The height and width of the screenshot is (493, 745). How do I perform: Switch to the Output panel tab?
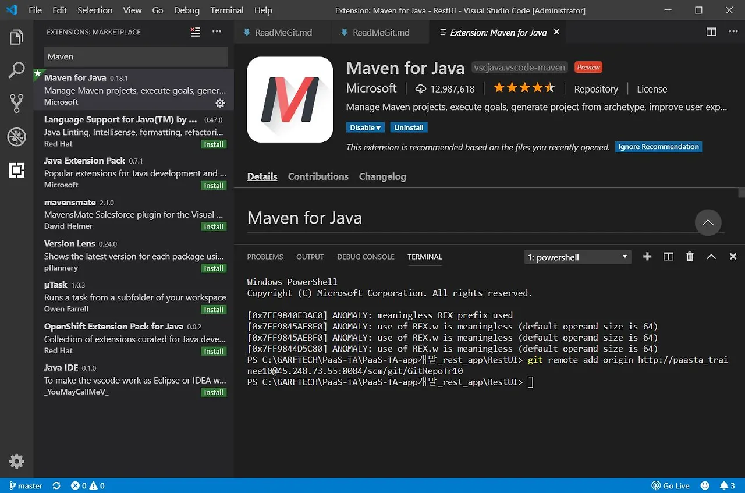click(310, 257)
